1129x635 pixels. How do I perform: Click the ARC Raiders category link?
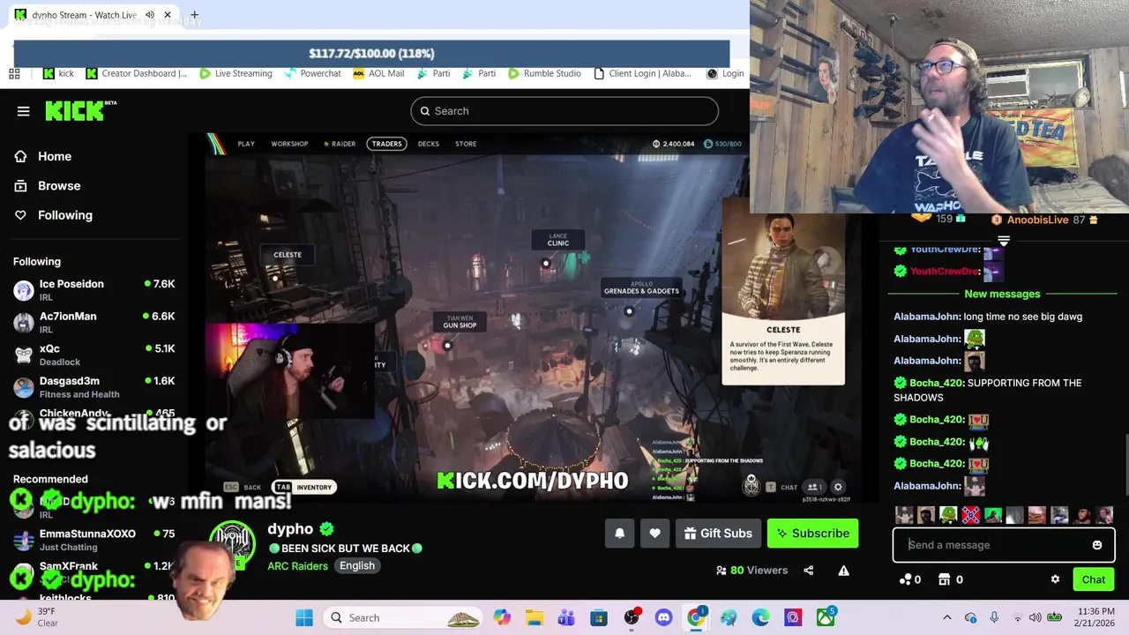pyautogui.click(x=297, y=565)
